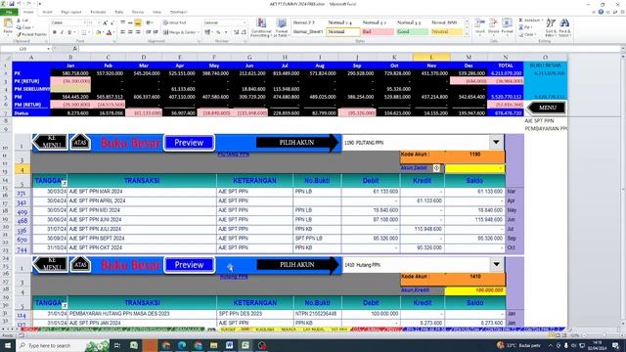This screenshot has height=352, width=626.
Task: Click the black MENU arrow button
Action: point(547,108)
